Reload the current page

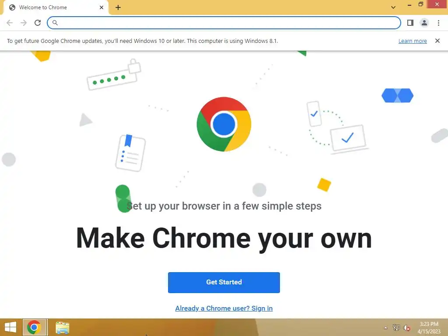pyautogui.click(x=38, y=23)
